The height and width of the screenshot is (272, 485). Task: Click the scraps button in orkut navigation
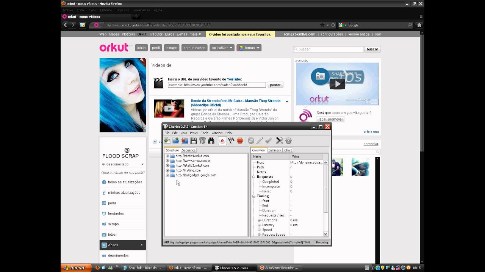(x=172, y=48)
